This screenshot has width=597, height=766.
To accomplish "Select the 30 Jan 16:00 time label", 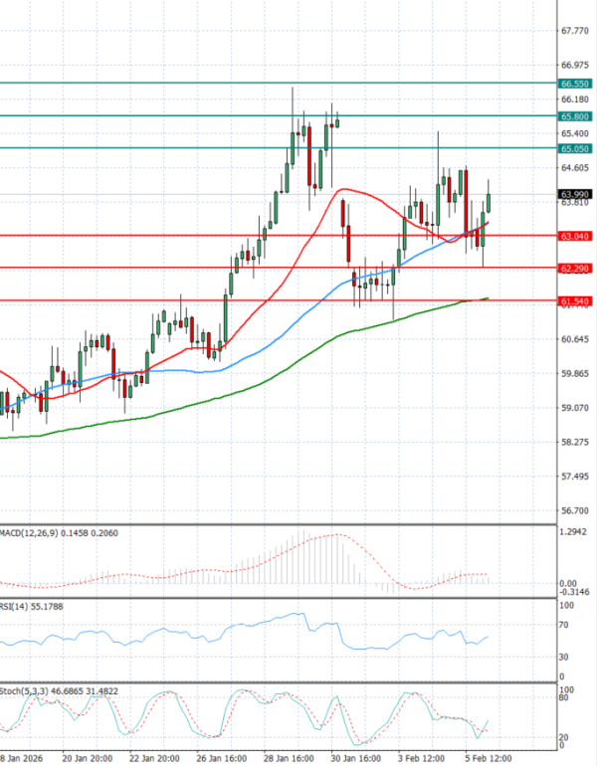I will pyautogui.click(x=354, y=756).
